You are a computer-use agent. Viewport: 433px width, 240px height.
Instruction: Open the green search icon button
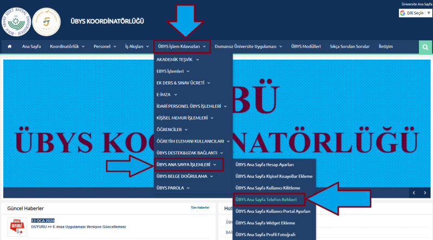[x=425, y=47]
